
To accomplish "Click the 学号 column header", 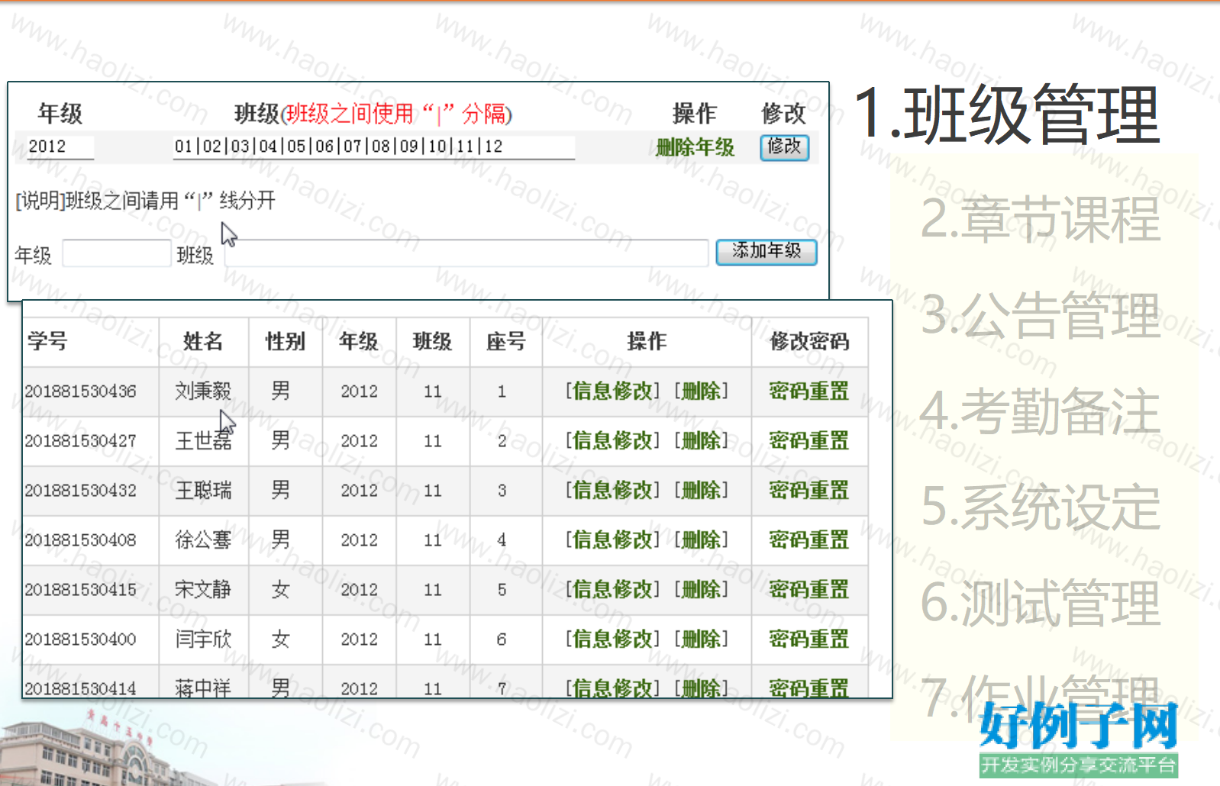I will [x=47, y=341].
